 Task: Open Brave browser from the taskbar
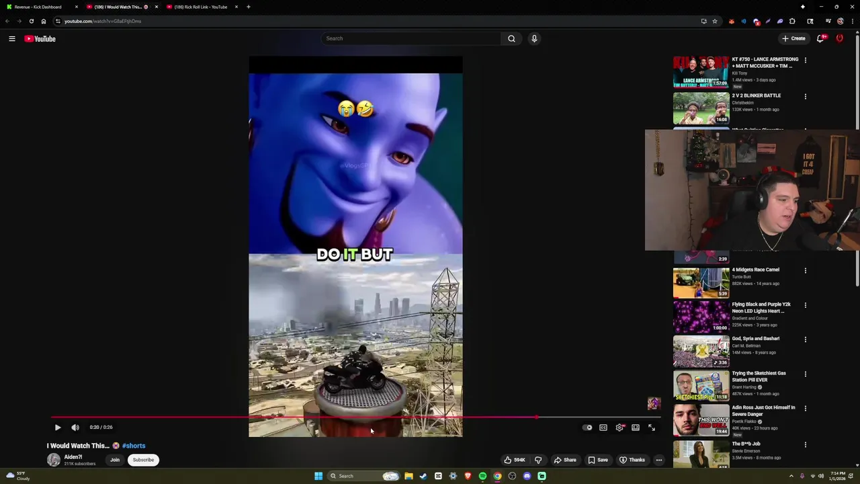click(468, 476)
